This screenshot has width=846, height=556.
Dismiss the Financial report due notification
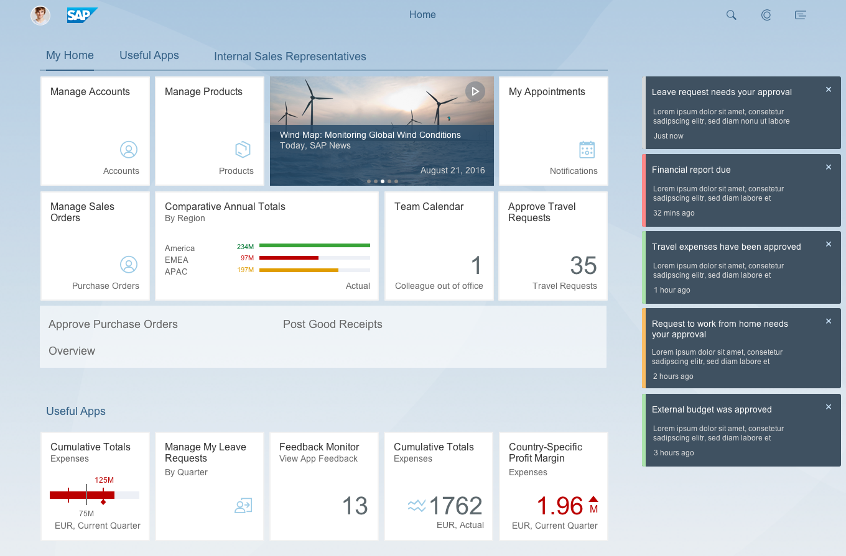[829, 167]
